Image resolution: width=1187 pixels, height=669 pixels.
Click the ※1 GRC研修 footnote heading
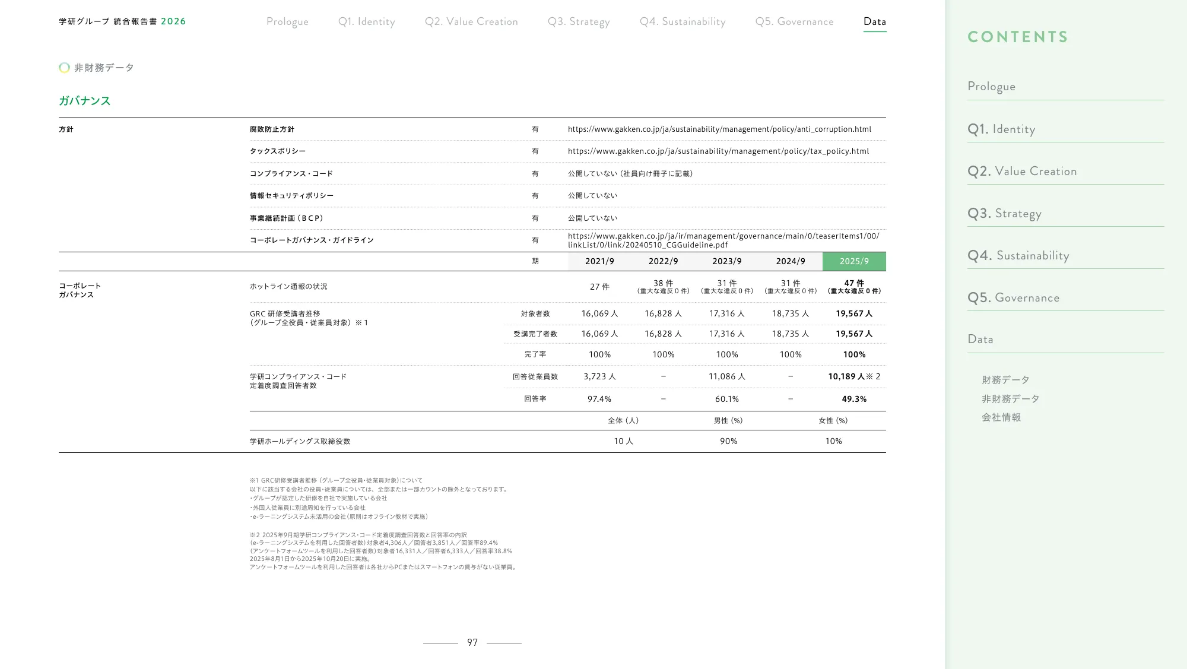[x=336, y=481]
